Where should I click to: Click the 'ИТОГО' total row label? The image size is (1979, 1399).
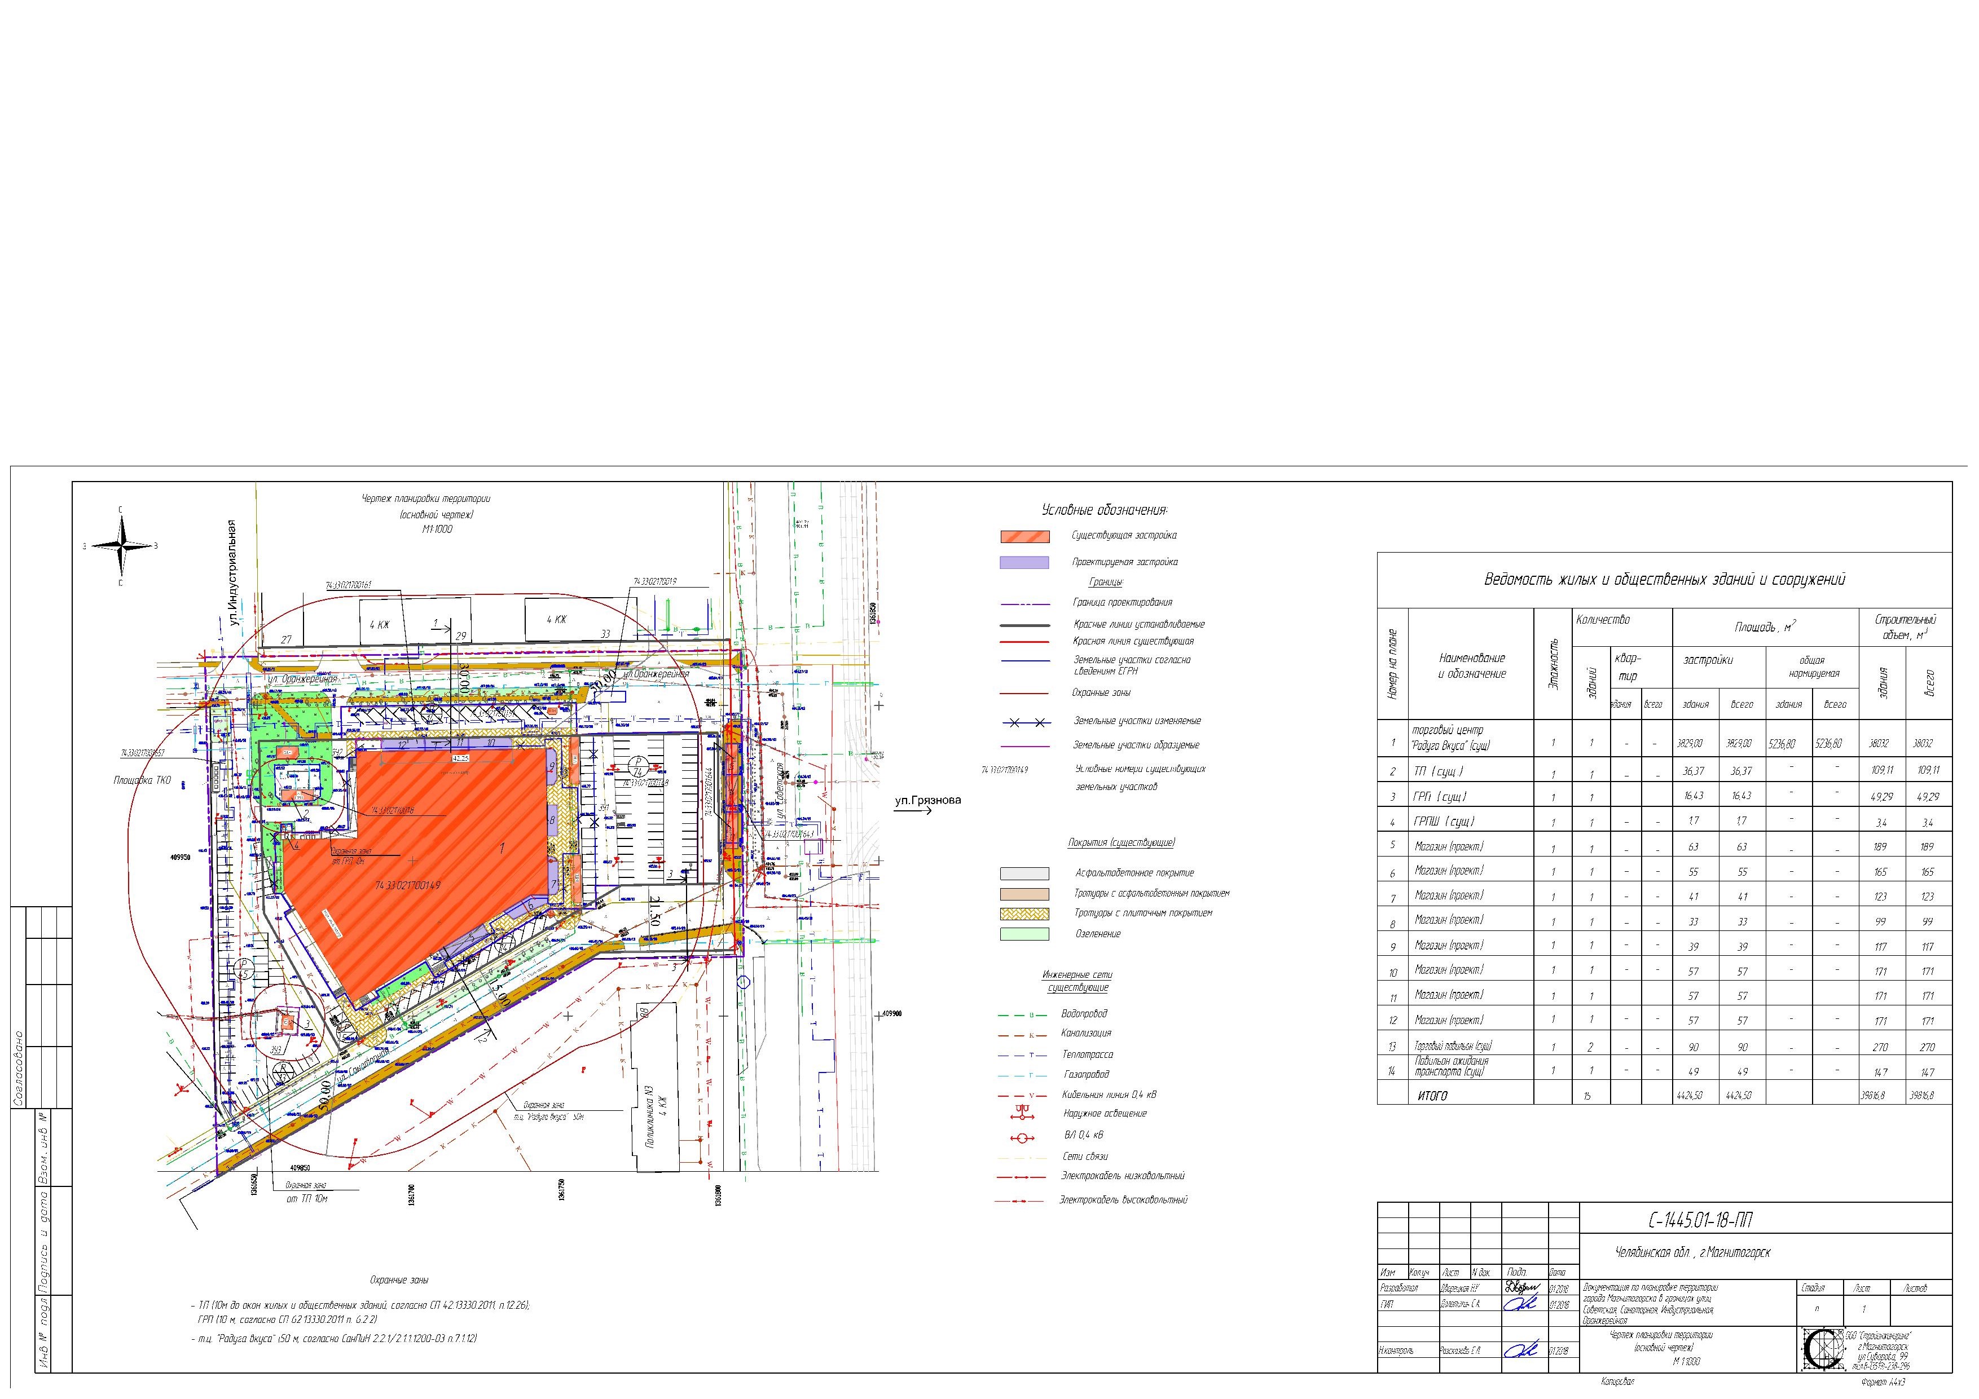[x=1432, y=1097]
